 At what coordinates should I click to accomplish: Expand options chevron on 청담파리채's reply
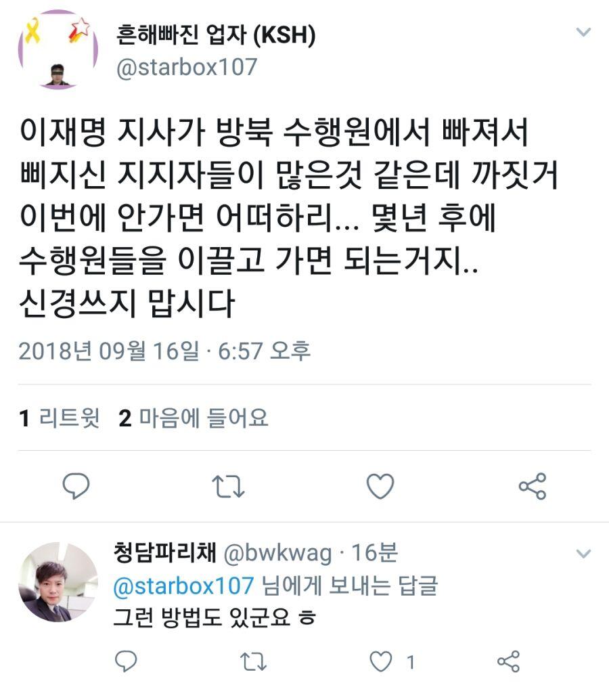coord(583,554)
